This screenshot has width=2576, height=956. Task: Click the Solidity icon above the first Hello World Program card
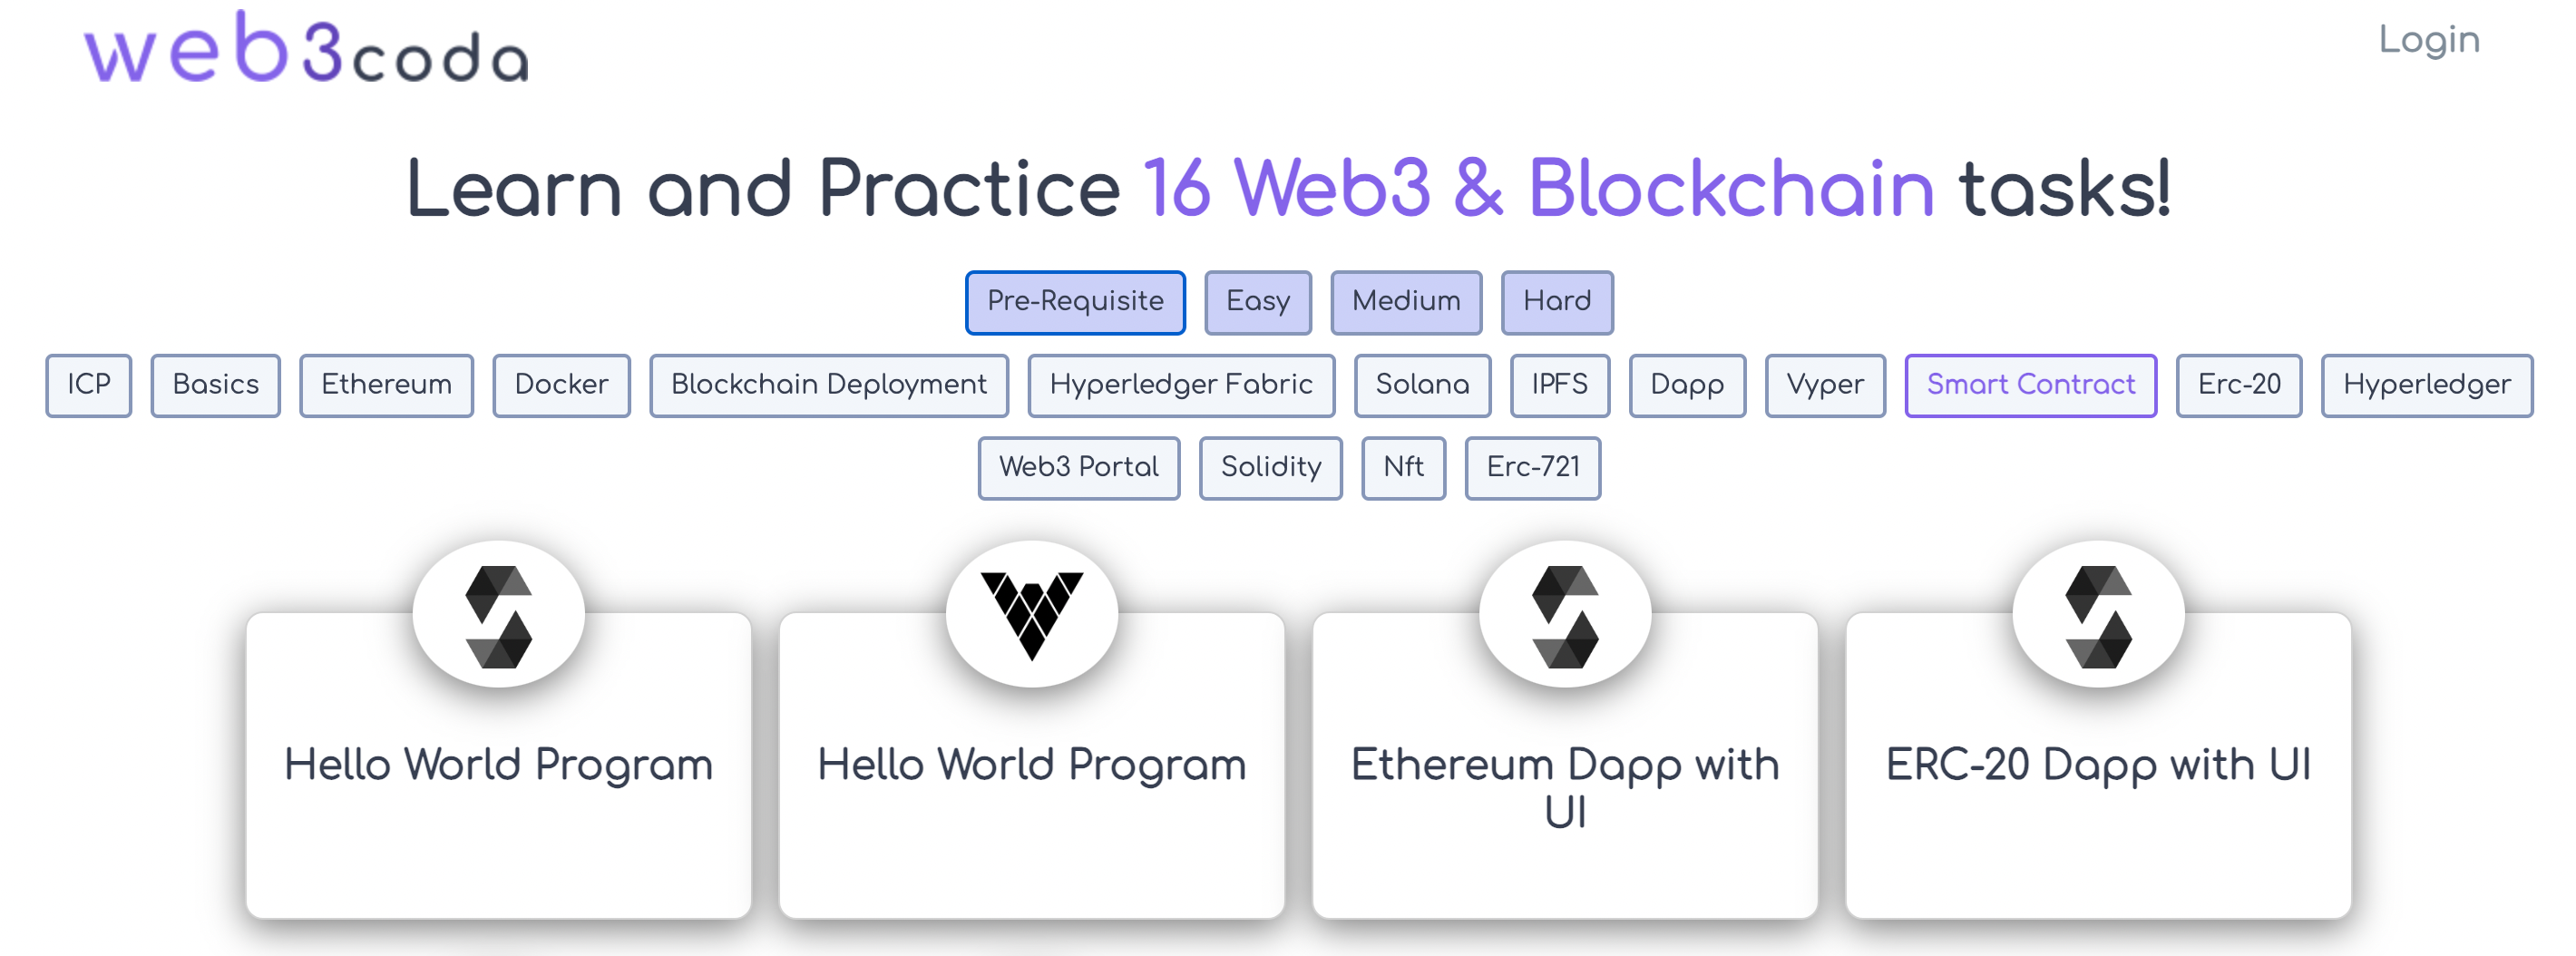point(499,614)
